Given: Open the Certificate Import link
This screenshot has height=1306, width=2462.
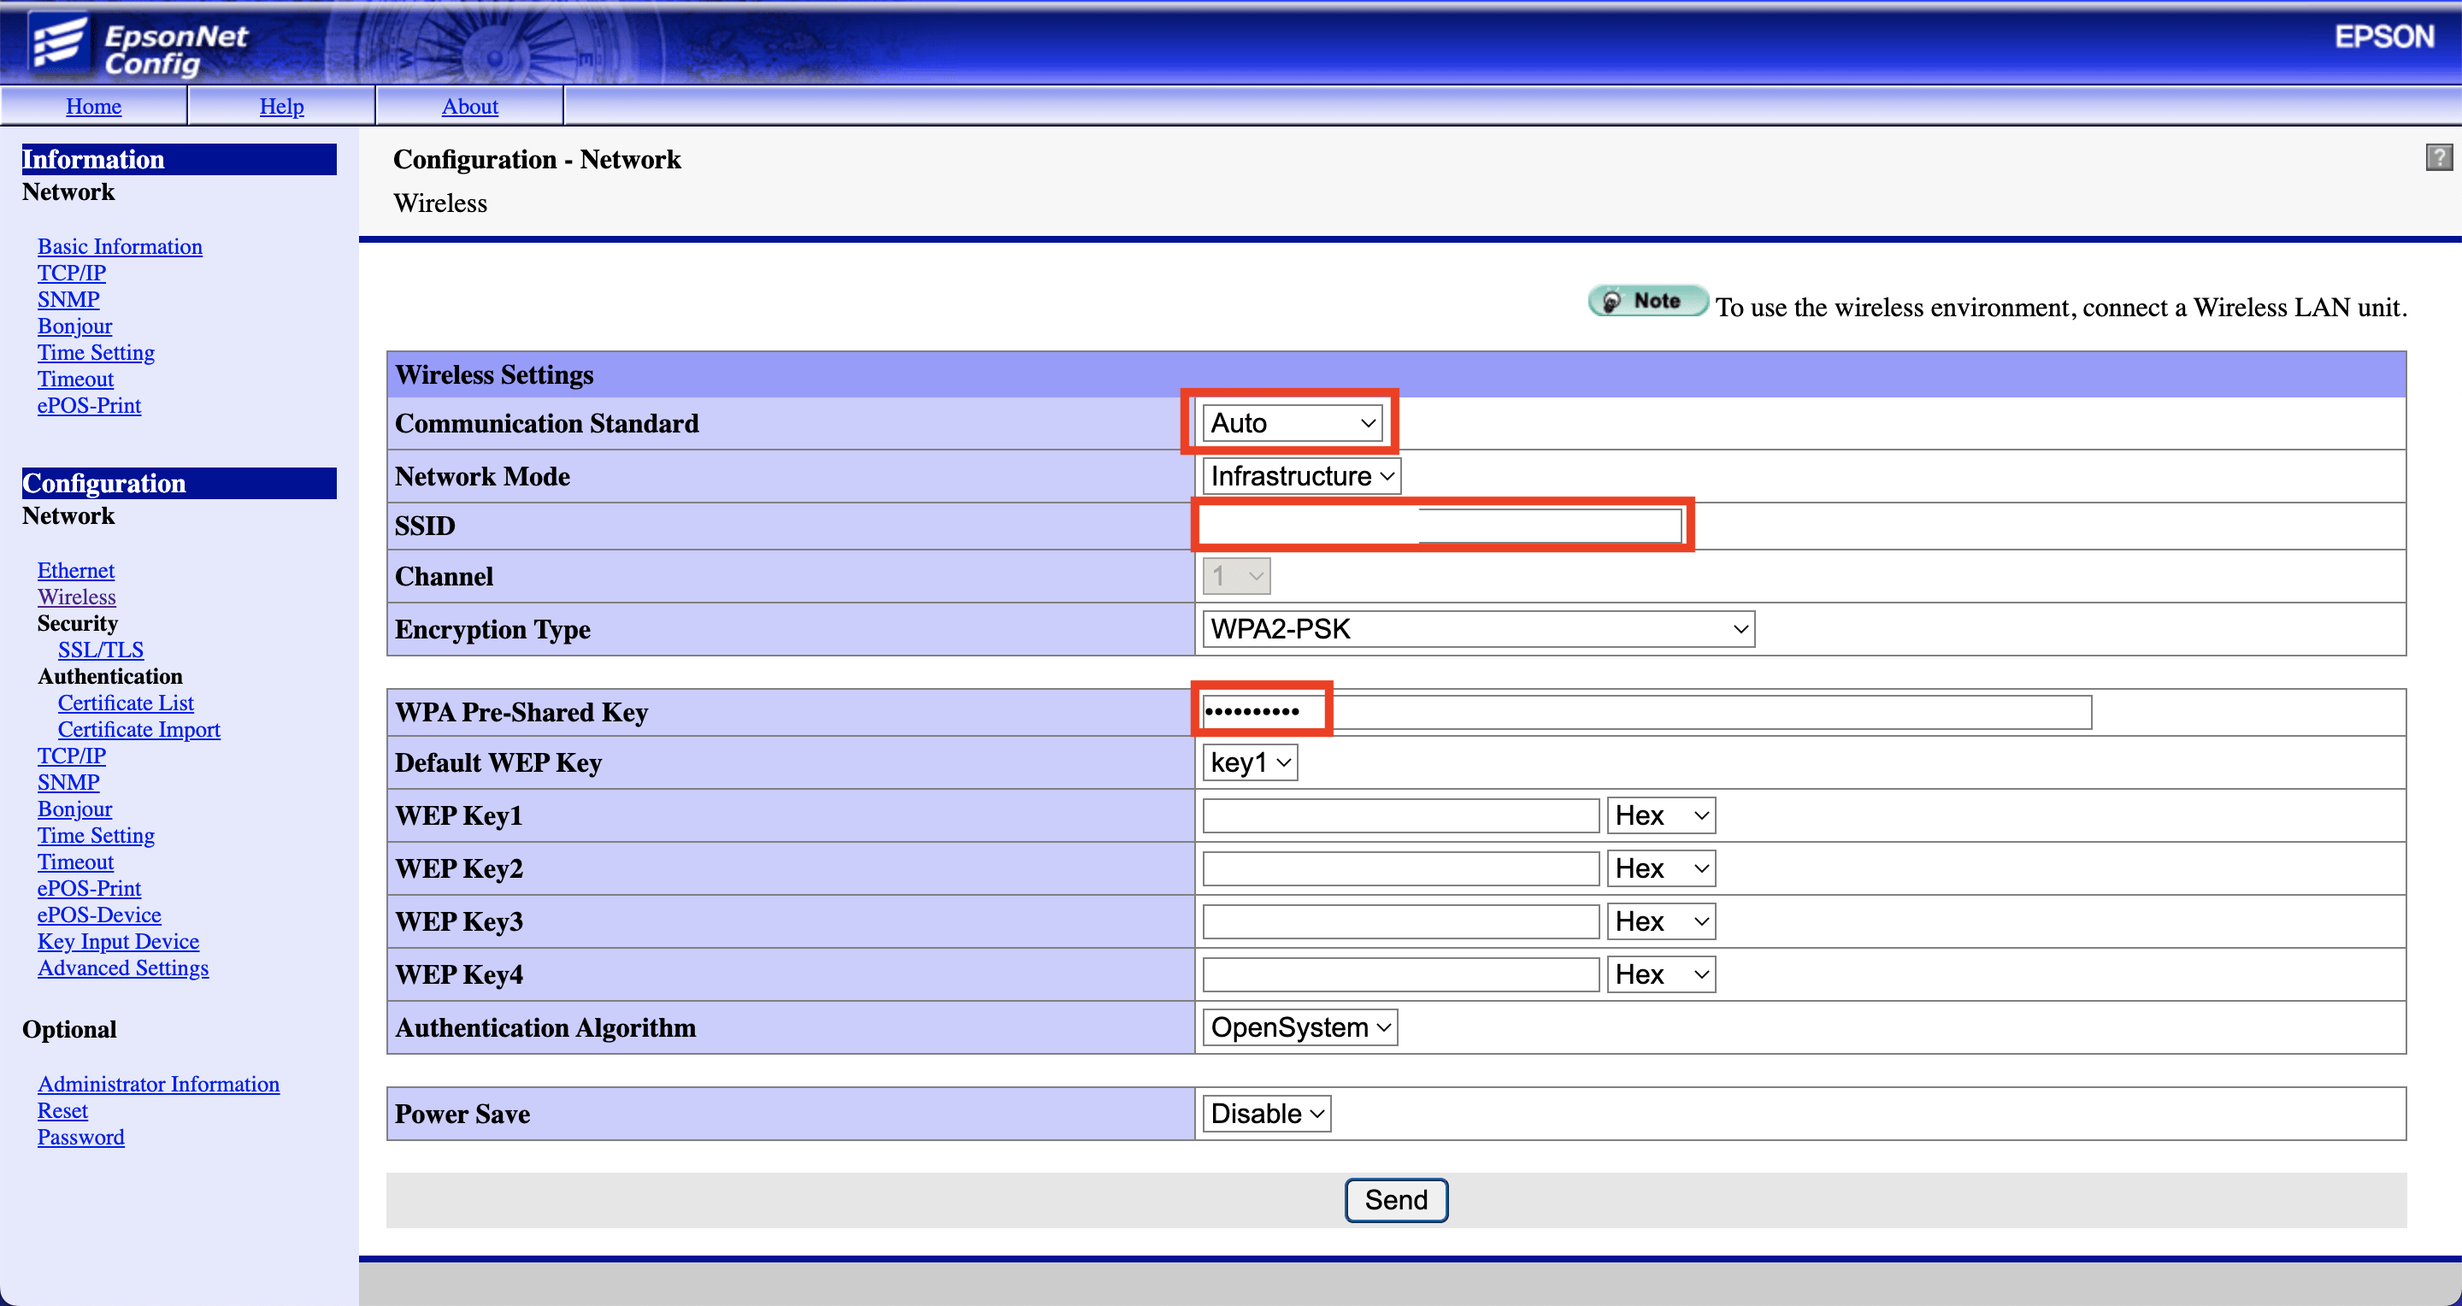Looking at the screenshot, I should coord(138,729).
